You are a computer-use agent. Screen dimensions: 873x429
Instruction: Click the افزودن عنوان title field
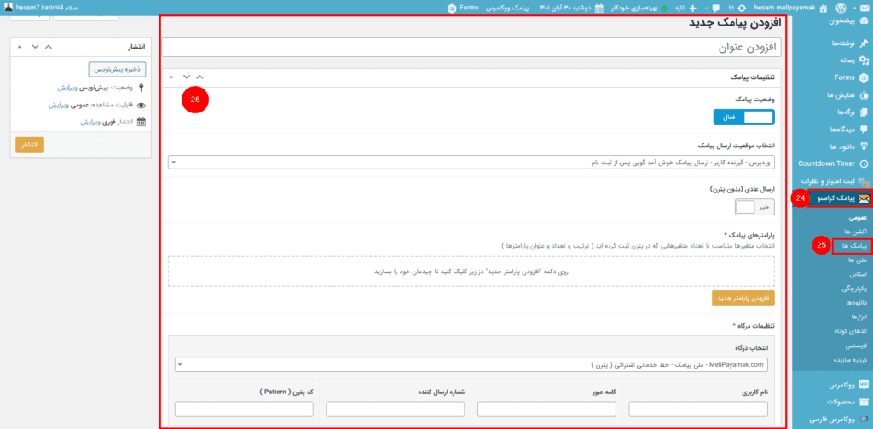point(471,47)
